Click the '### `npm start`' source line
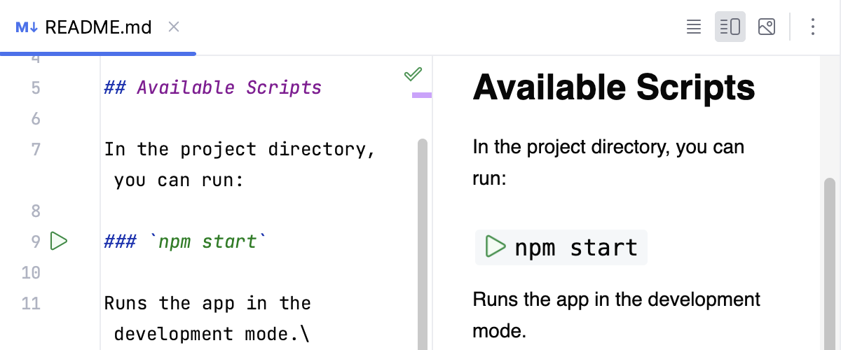The width and height of the screenshot is (841, 350). [185, 242]
